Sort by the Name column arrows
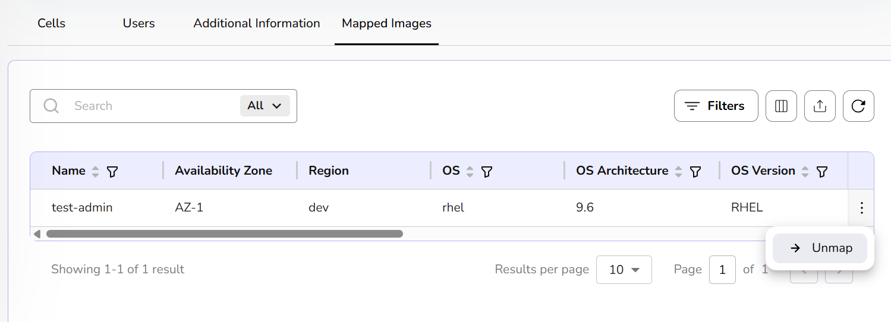891x322 pixels. [x=96, y=172]
